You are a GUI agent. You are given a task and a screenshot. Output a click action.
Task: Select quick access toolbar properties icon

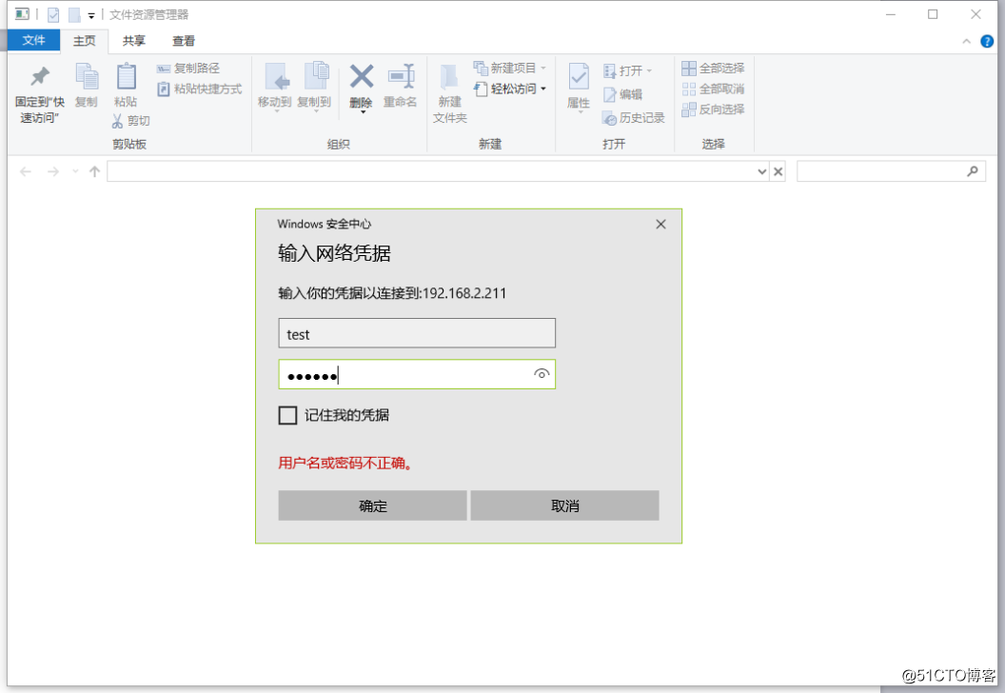(x=54, y=14)
